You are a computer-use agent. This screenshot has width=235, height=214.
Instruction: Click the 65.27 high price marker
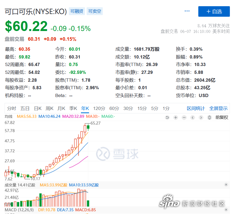click(x=96, y=123)
